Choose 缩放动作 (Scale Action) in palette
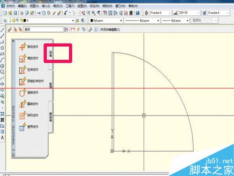Image resolution: width=234 pixels, height=176 pixels. 29,58
